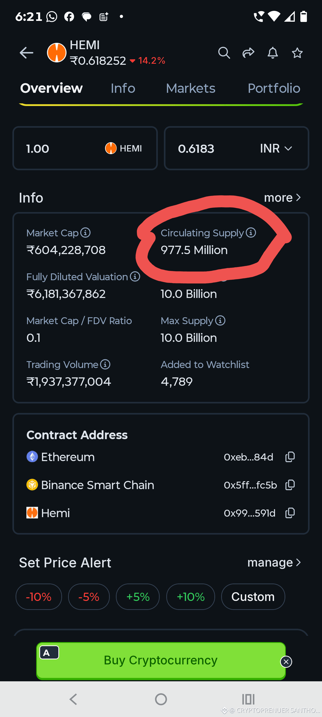Edit the HEMI amount input field

click(x=85, y=148)
